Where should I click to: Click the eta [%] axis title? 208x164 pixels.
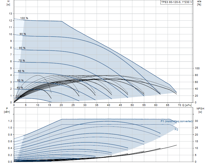click(x=199, y=3)
